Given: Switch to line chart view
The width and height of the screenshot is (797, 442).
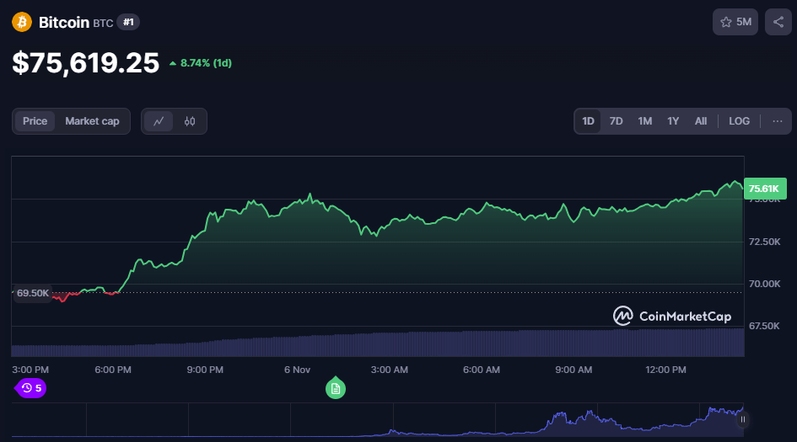Looking at the screenshot, I should (159, 121).
